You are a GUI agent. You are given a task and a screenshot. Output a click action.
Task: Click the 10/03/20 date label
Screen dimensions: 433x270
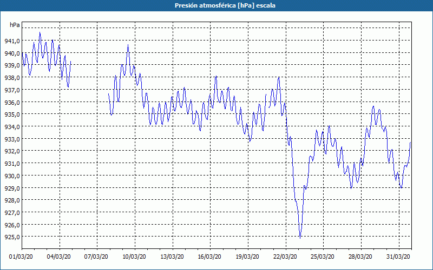tap(134, 257)
